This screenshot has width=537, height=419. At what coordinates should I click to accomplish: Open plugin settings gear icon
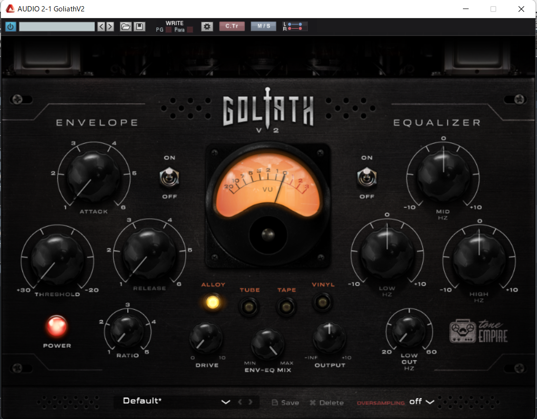[207, 27]
